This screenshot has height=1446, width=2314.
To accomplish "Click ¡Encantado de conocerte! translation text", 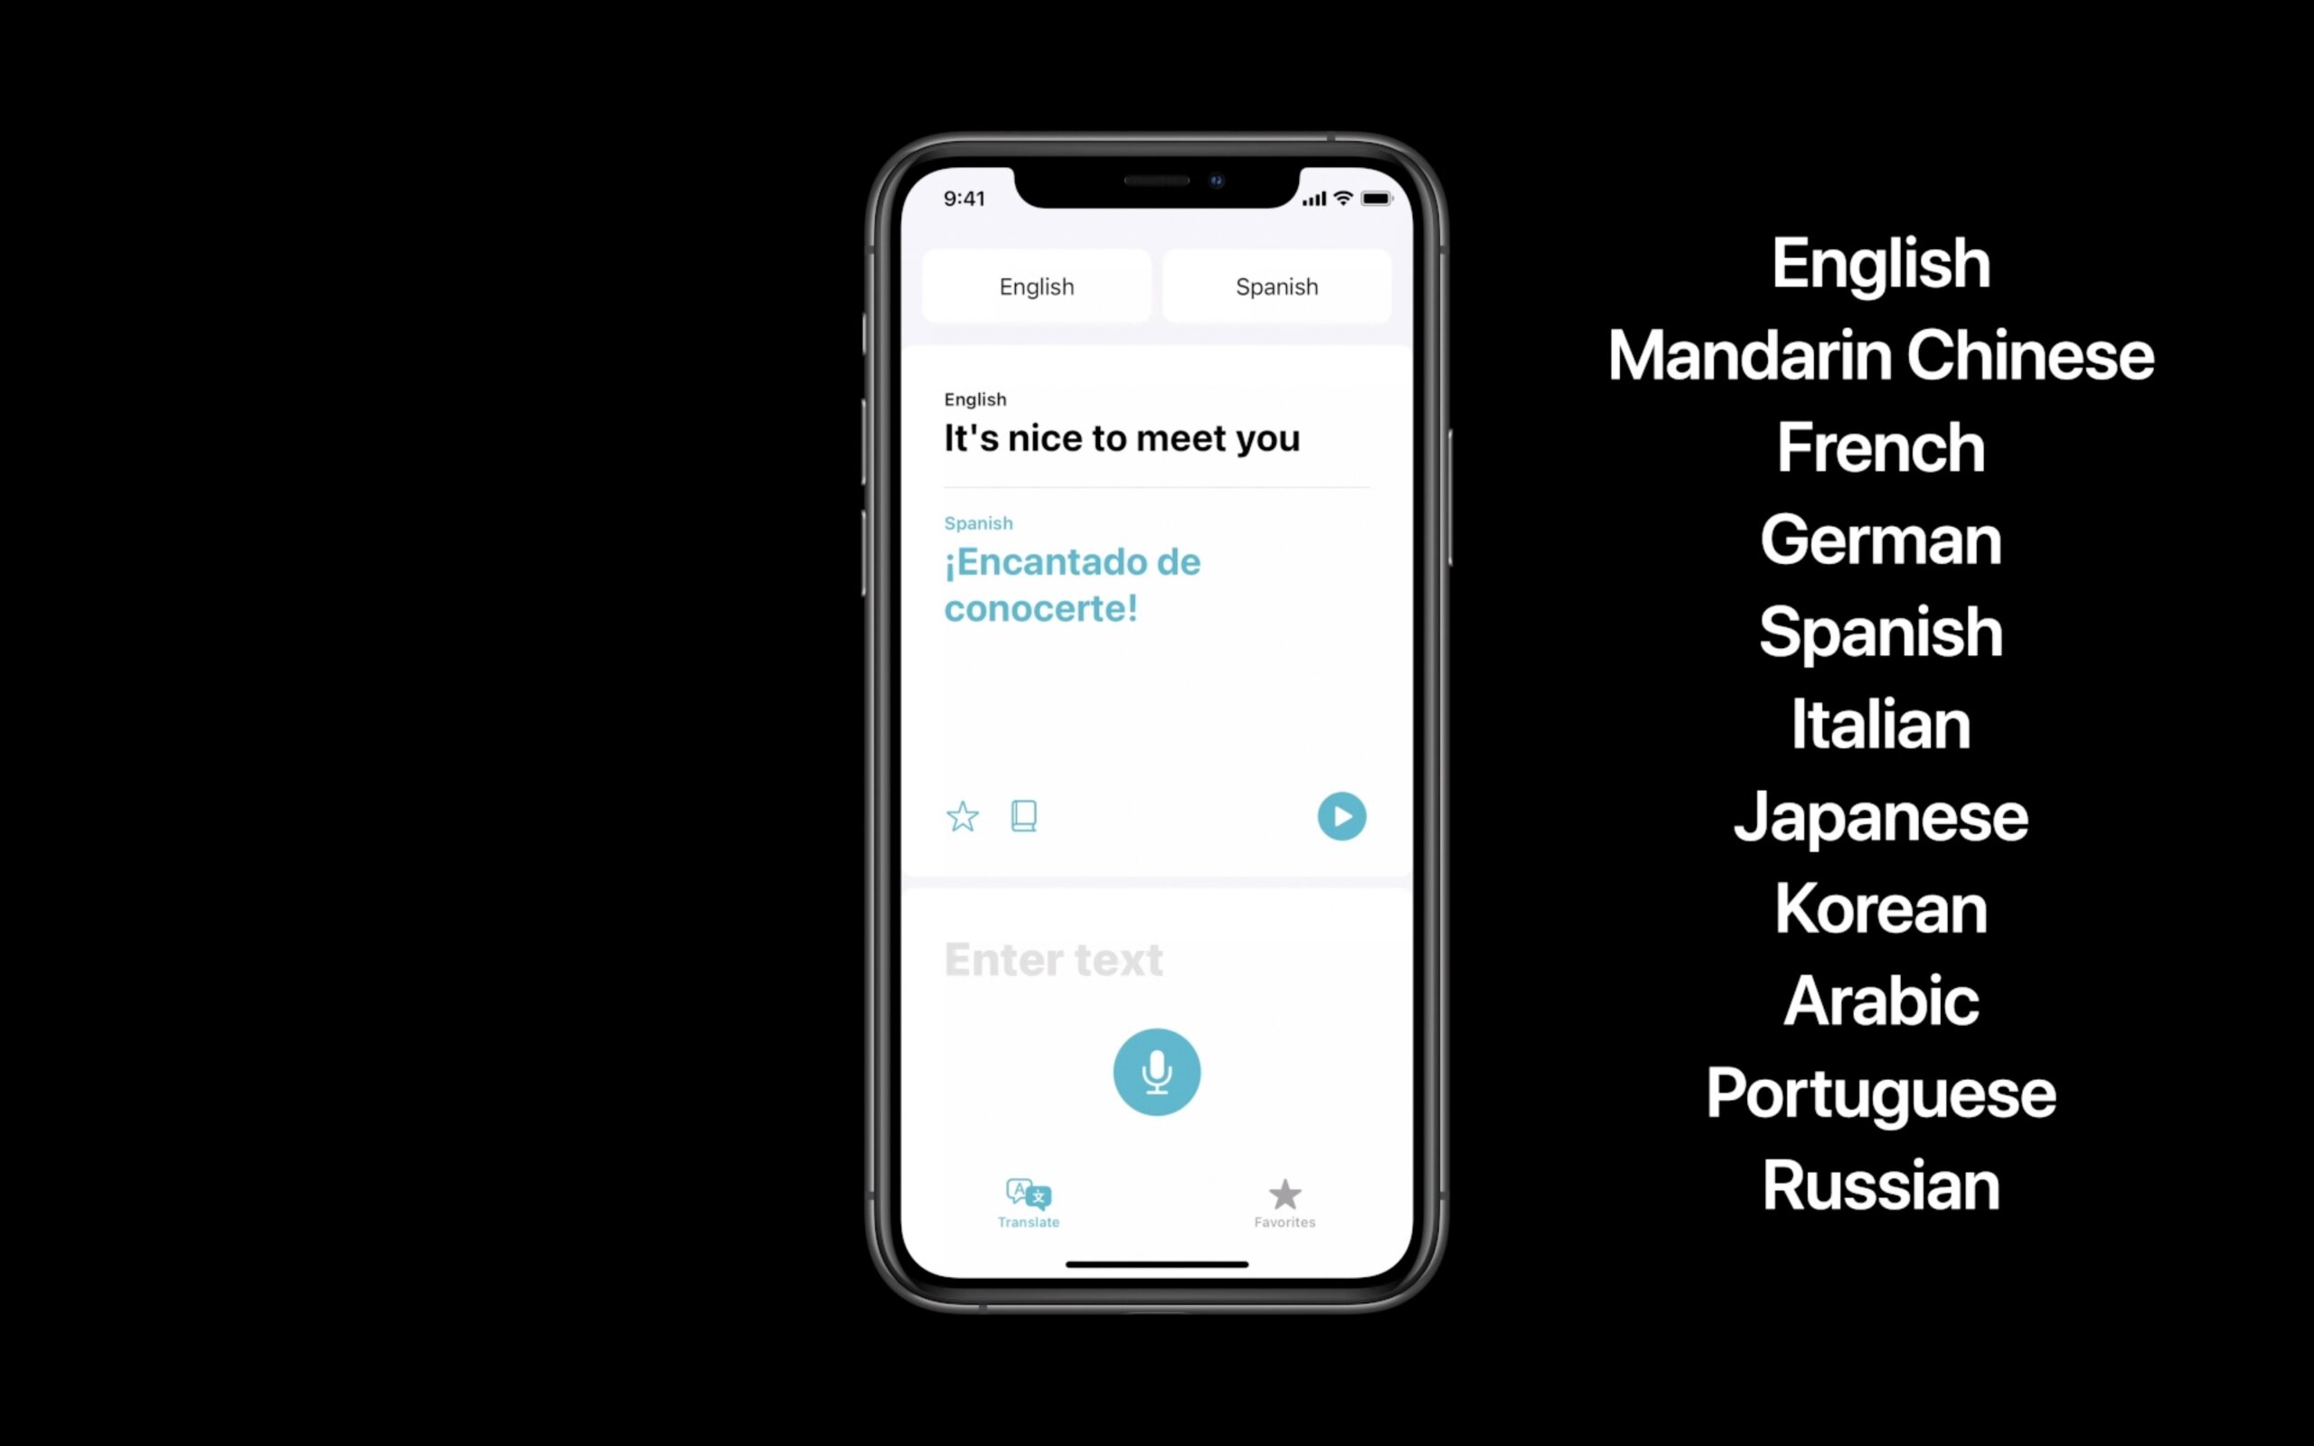I will point(1071,585).
